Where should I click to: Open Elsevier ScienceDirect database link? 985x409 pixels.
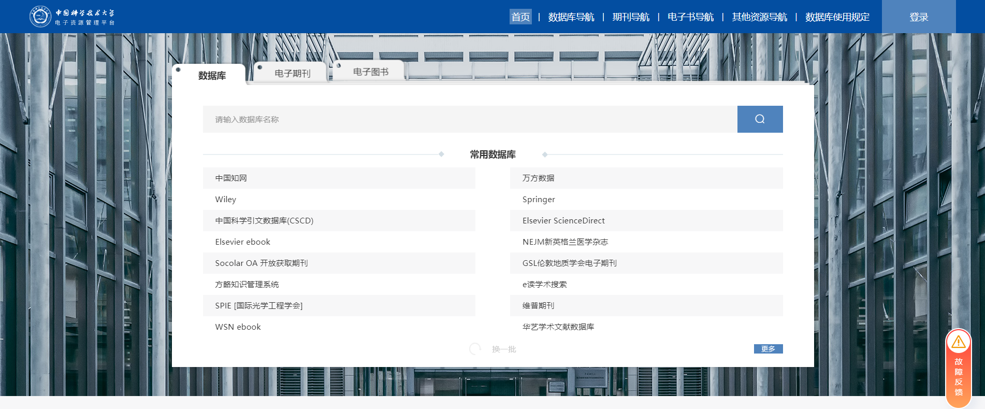(563, 221)
